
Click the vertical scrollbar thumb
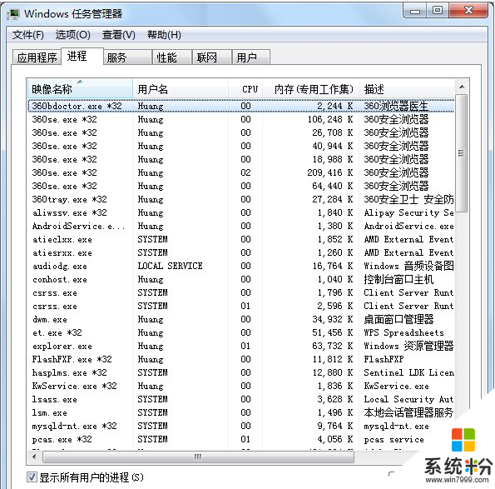coord(462,153)
